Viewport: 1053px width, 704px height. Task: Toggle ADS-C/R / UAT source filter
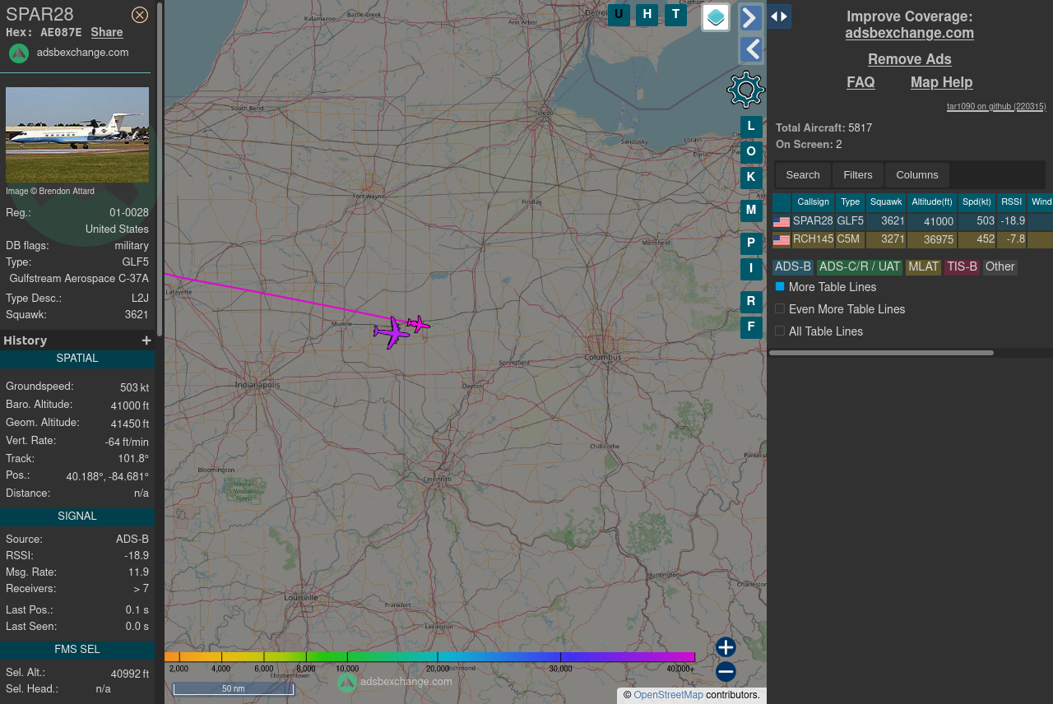click(x=860, y=267)
